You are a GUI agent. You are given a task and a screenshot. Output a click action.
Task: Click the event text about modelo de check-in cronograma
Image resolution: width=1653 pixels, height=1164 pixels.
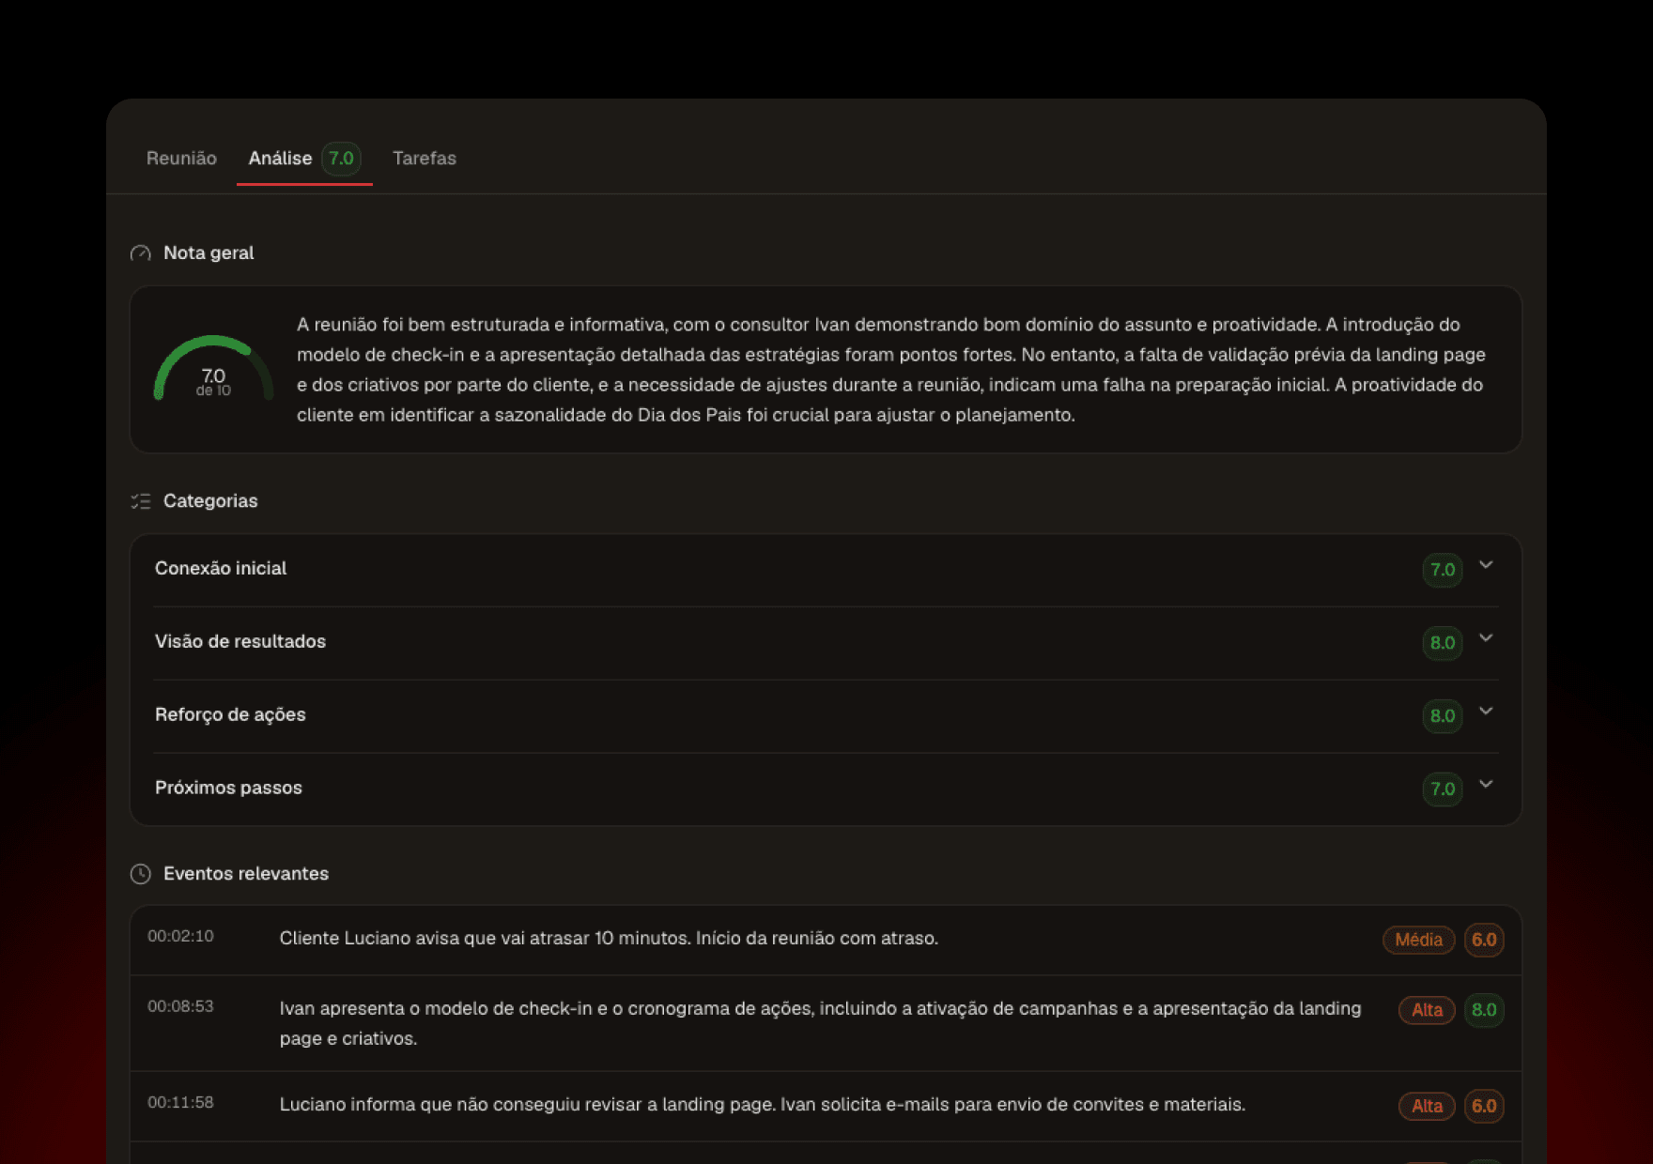[x=820, y=1023]
